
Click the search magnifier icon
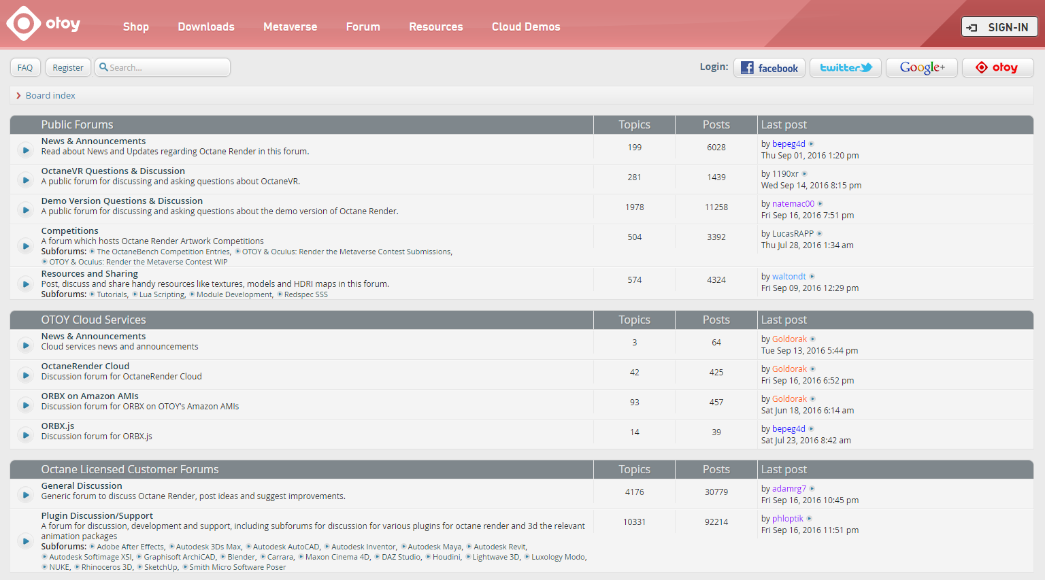coord(103,67)
